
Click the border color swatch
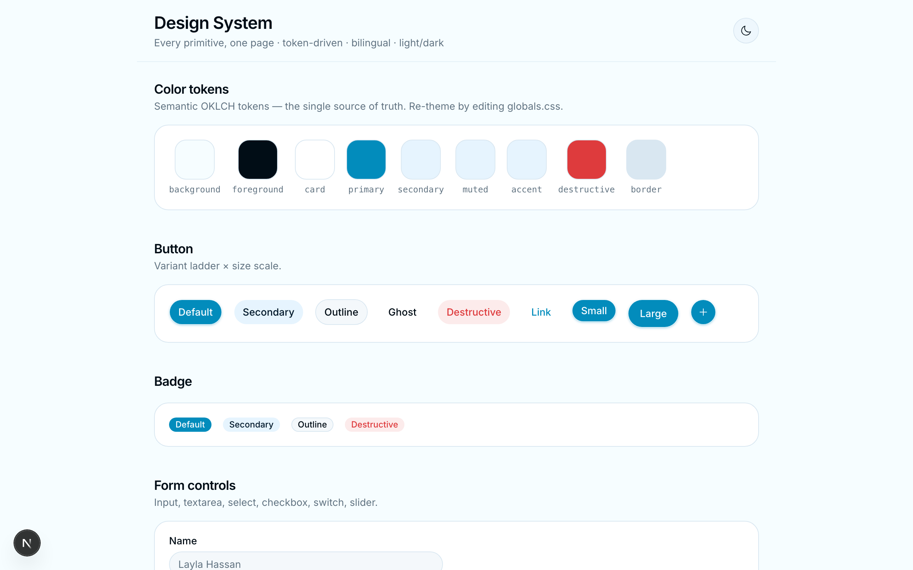646,160
